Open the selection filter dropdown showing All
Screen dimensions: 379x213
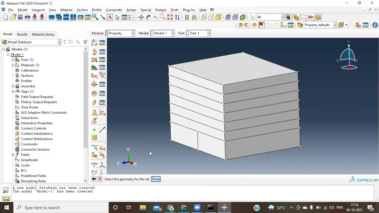point(270,17)
